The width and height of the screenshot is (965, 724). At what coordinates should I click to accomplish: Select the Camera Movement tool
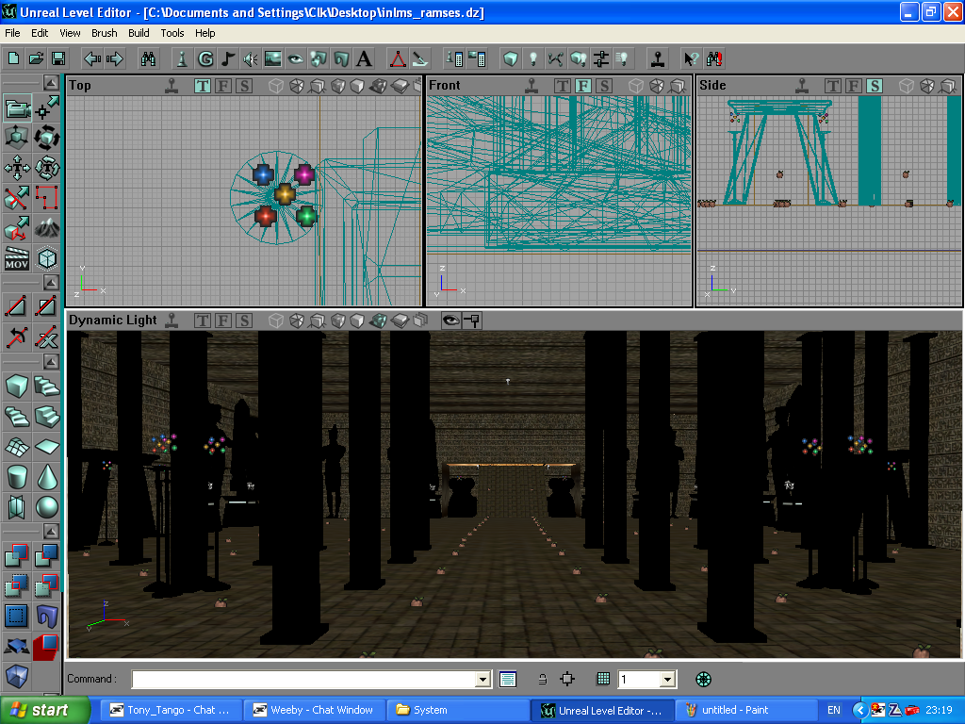point(18,109)
